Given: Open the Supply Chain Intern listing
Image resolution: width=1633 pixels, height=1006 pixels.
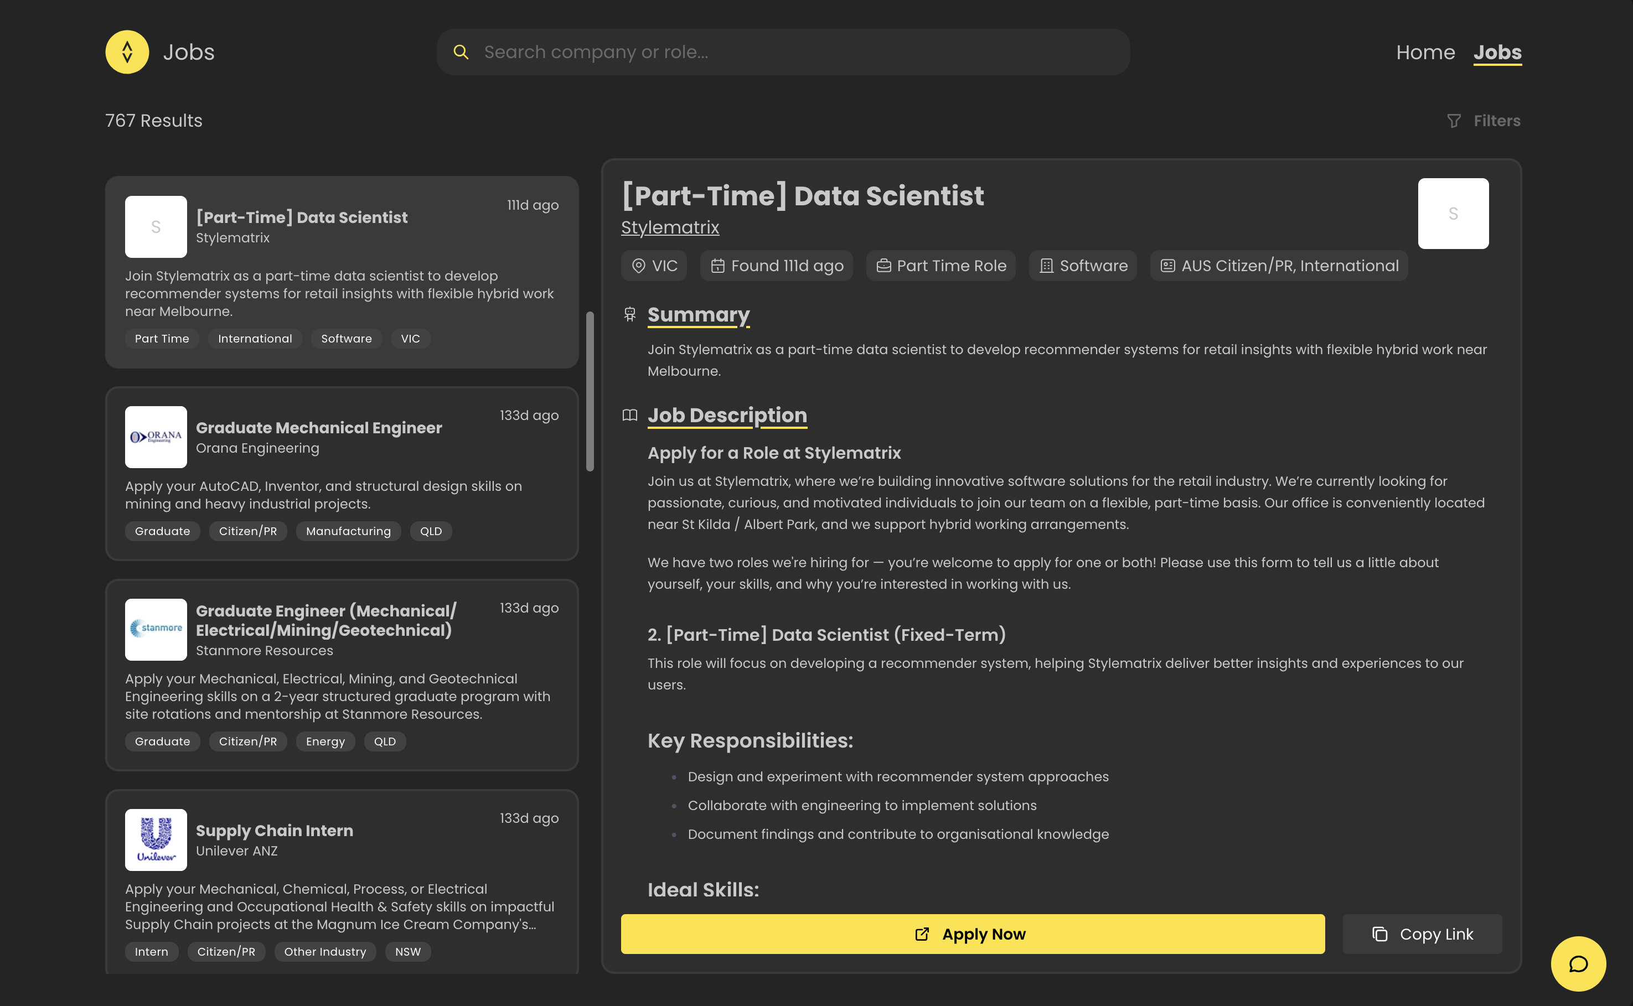Looking at the screenshot, I should (342, 881).
